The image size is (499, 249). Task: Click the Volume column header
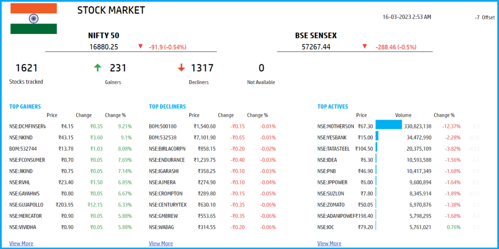click(403, 115)
